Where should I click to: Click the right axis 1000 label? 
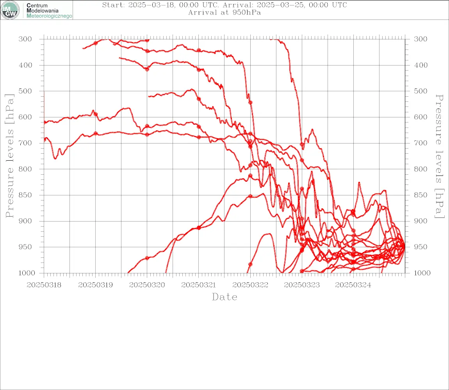(422, 273)
